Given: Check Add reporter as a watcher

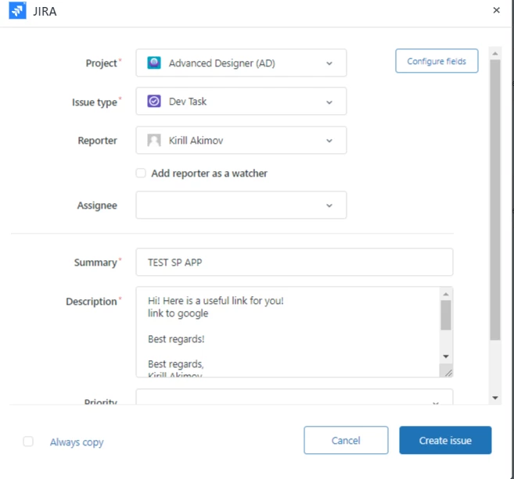Looking at the screenshot, I should pos(141,173).
